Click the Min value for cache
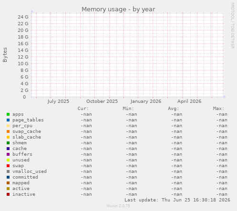This screenshot has height=211, width=237. [x=131, y=149]
